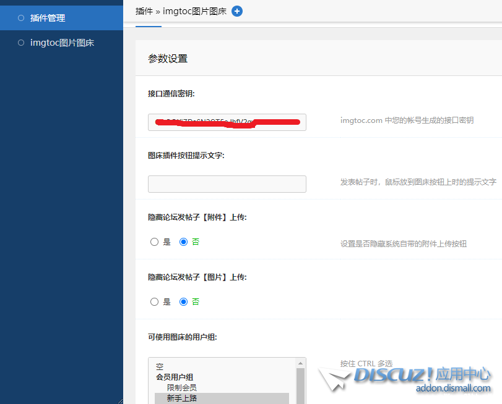Choose 空 in the user group list
This screenshot has width=502, height=404.
[x=160, y=367]
